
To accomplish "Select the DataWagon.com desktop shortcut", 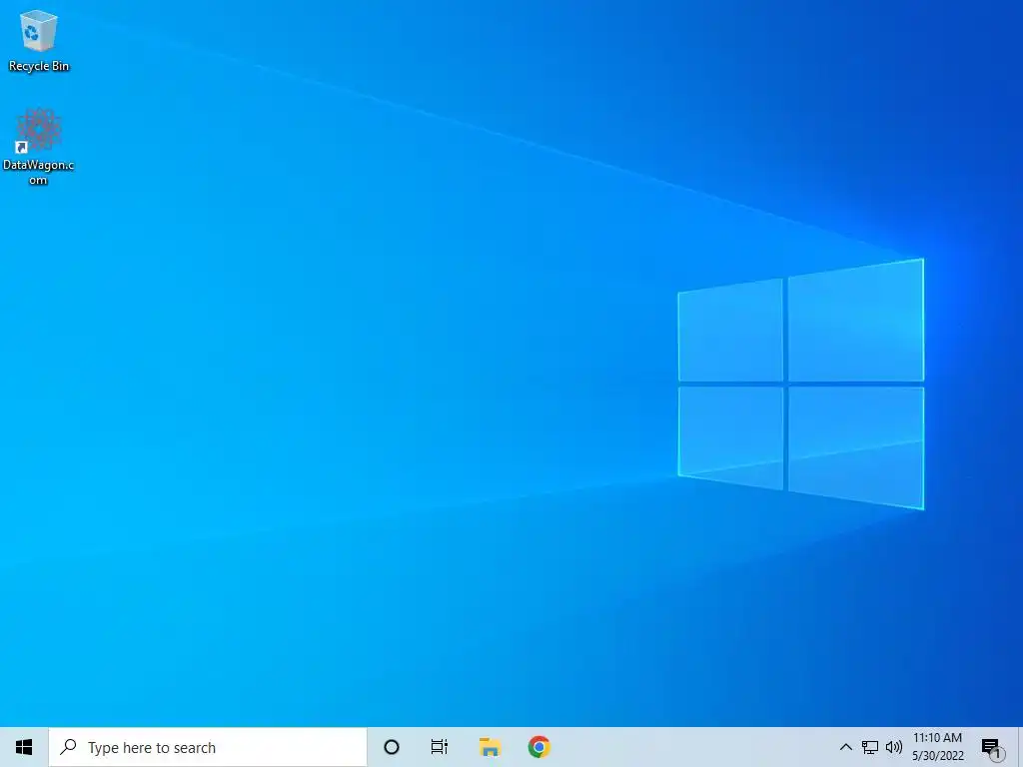I will [x=39, y=147].
